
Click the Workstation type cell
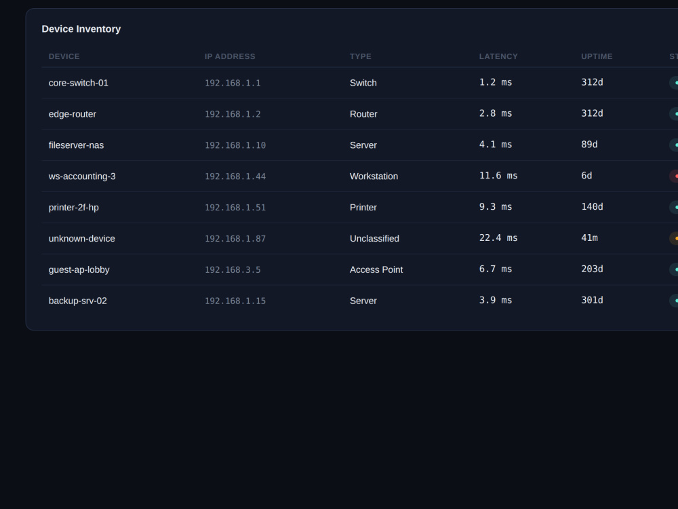(374, 176)
